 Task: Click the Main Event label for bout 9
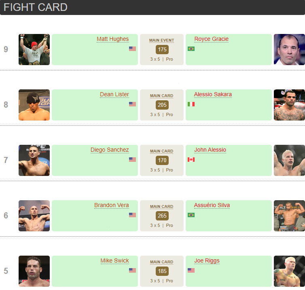pyautogui.click(x=162, y=40)
